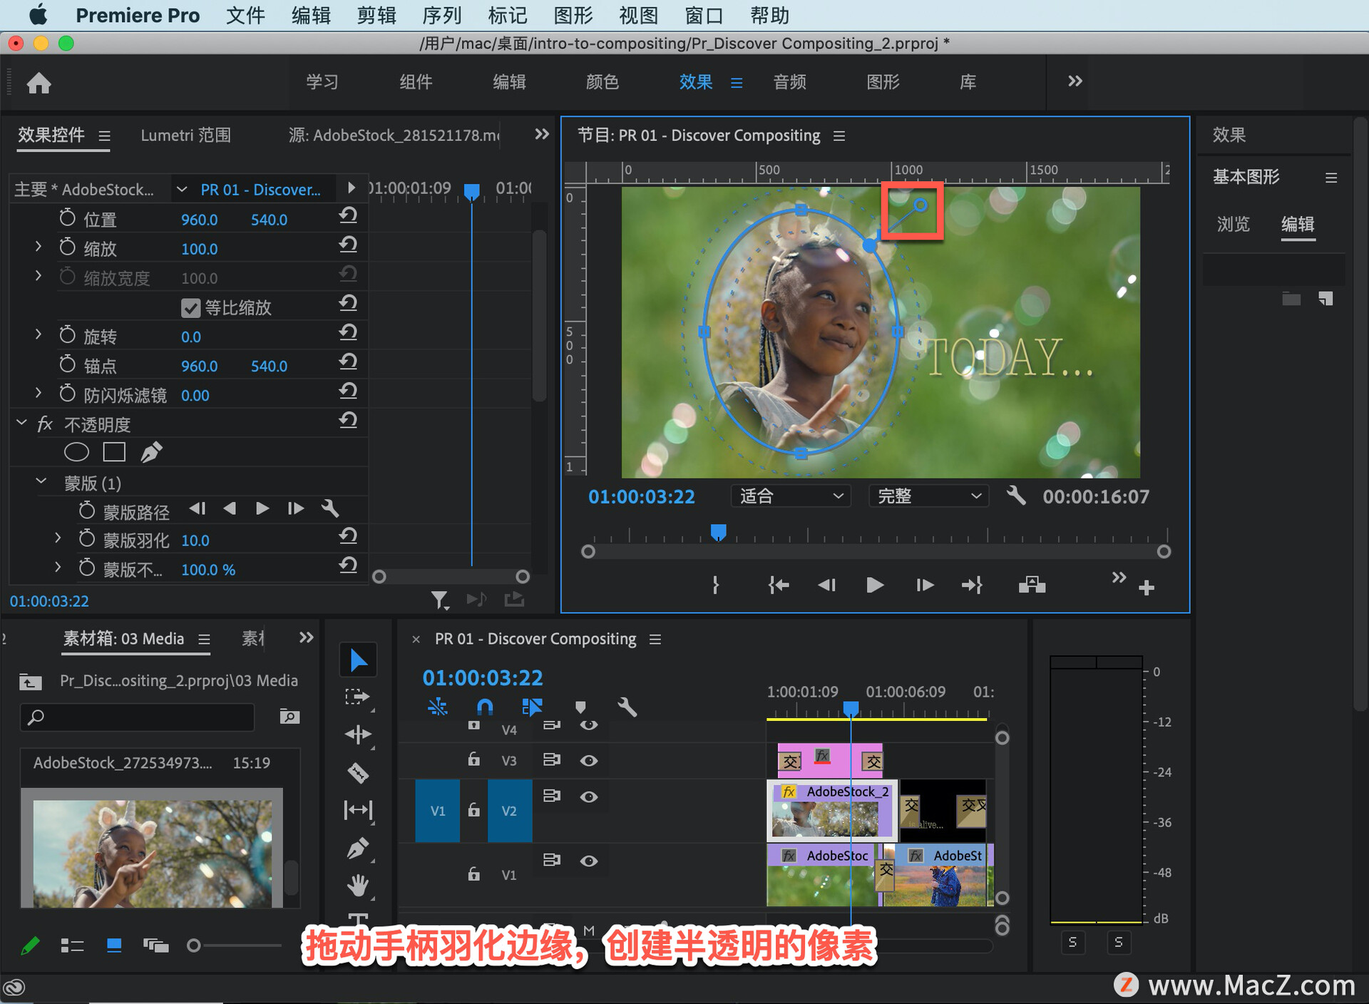Select the Ripple Edit tool
Viewport: 1369px width, 1004px height.
click(358, 734)
